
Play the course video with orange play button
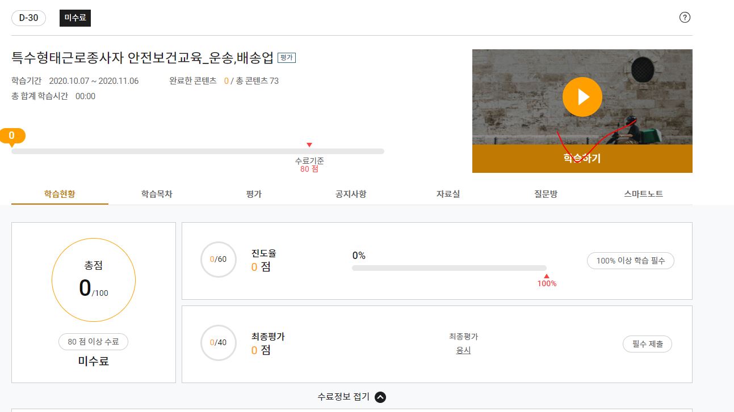click(x=582, y=97)
